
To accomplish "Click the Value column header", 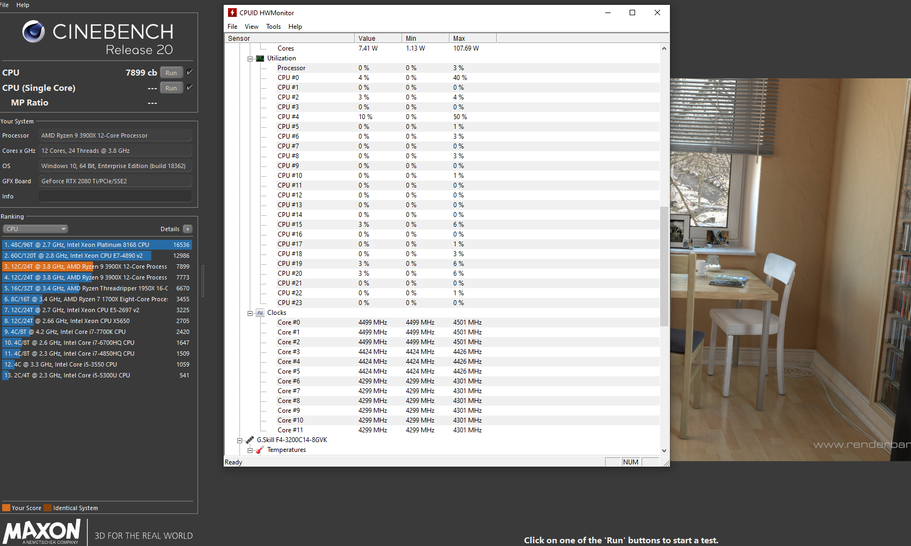I will [378, 38].
